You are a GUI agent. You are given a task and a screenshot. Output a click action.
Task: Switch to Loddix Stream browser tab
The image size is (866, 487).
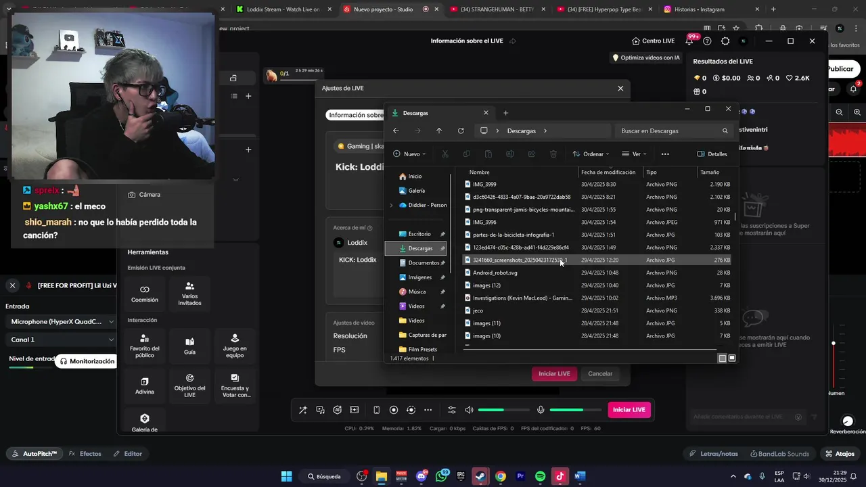[x=282, y=9]
